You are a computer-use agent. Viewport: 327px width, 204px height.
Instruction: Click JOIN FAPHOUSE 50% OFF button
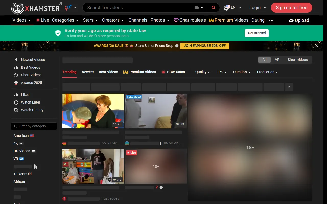pyautogui.click(x=205, y=46)
